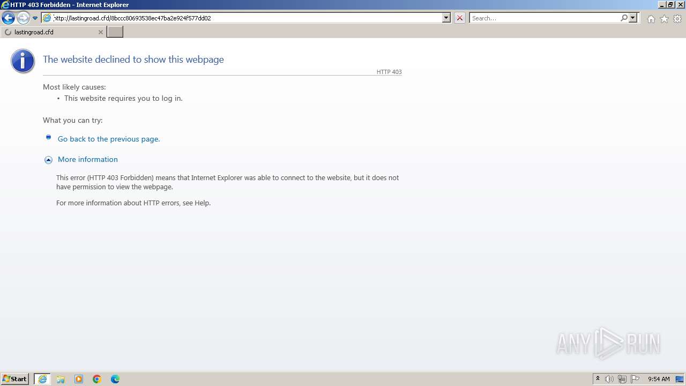Open the Home page icon
This screenshot has height=386, width=686.
651,19
